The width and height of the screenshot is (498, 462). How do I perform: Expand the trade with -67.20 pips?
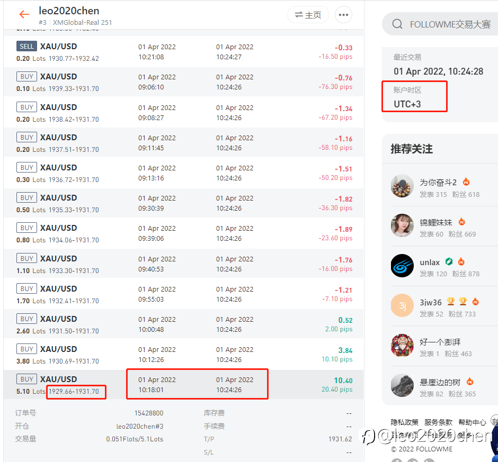184,113
